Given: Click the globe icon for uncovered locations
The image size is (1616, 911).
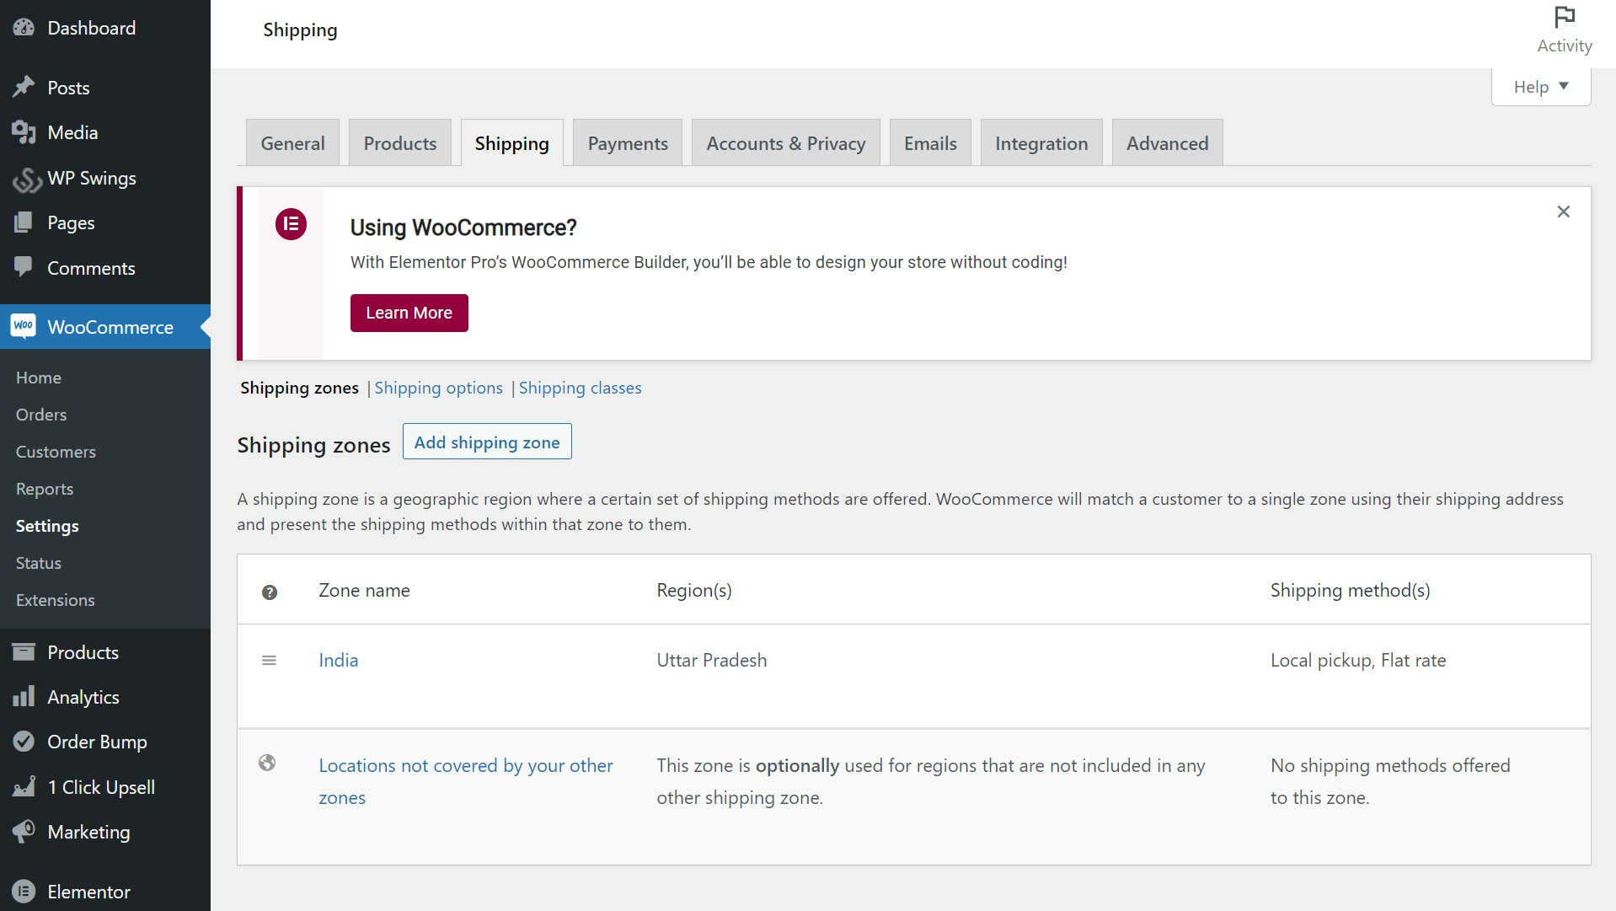Looking at the screenshot, I should (x=267, y=763).
